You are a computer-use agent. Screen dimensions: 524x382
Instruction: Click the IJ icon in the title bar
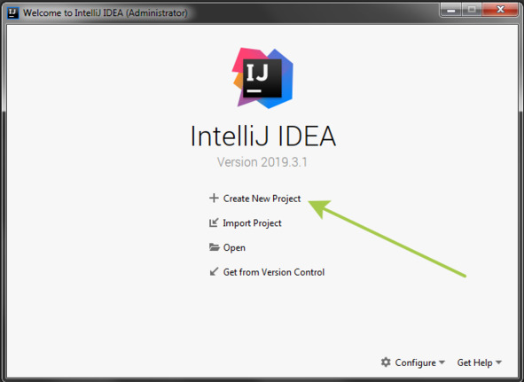[12, 12]
